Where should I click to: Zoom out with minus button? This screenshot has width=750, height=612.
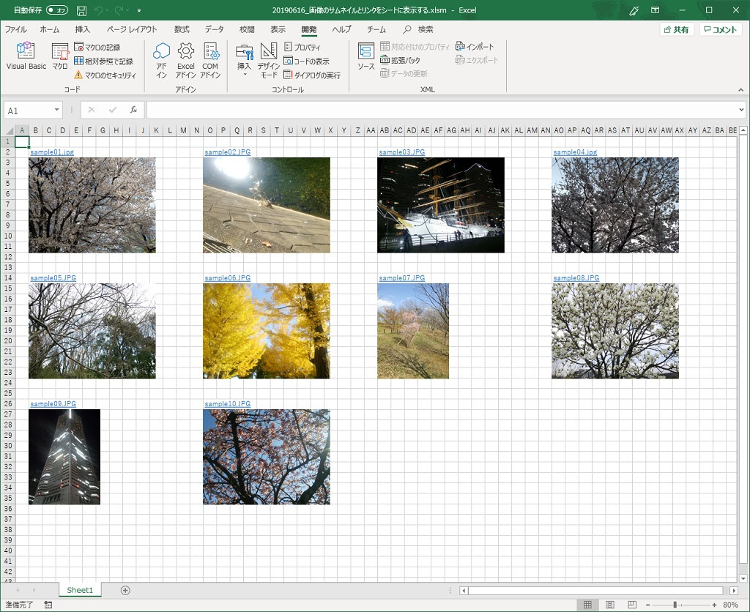click(647, 605)
